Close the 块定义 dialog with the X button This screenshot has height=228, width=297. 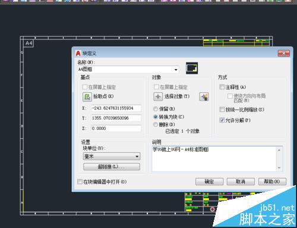283,53
